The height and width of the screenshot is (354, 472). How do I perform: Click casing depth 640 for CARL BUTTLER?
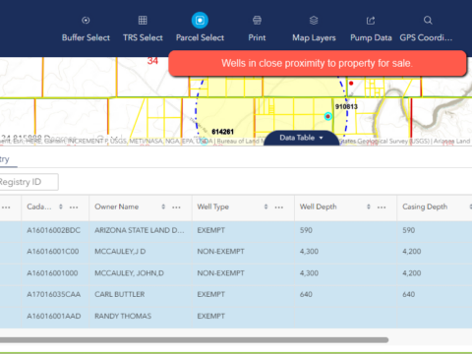pyautogui.click(x=409, y=294)
